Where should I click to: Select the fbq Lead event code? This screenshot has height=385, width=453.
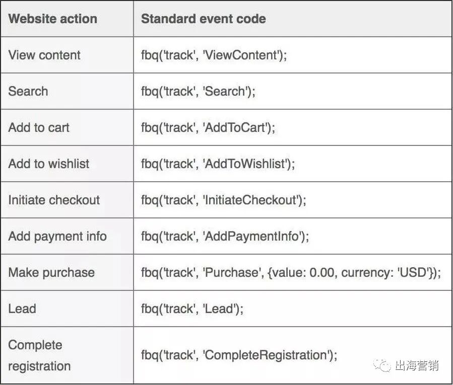pos(192,309)
